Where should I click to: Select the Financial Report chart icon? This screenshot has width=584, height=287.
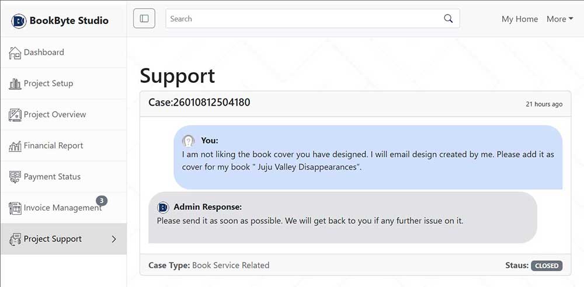click(x=15, y=146)
